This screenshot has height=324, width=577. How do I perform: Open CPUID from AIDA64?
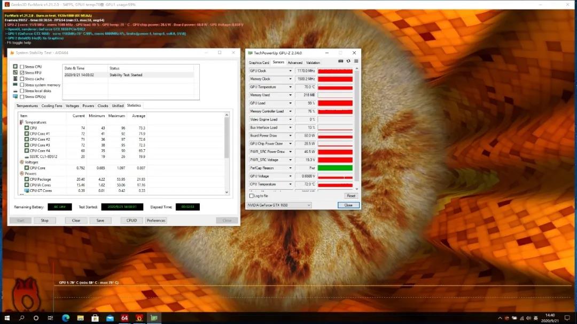132,221
